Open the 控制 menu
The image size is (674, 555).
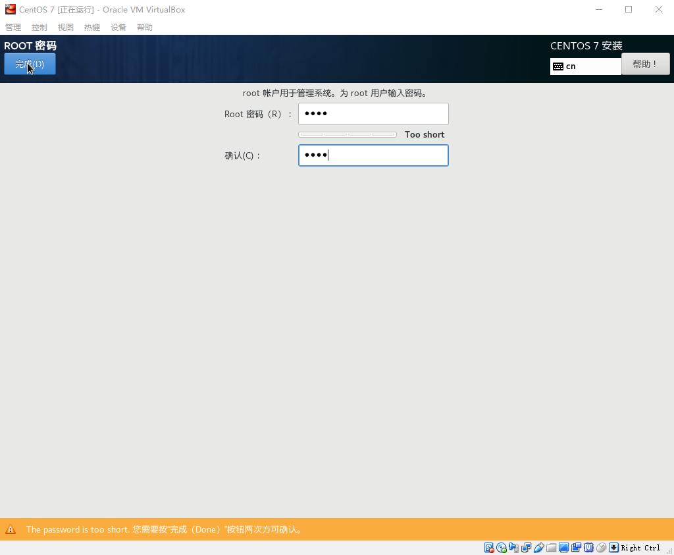39,28
